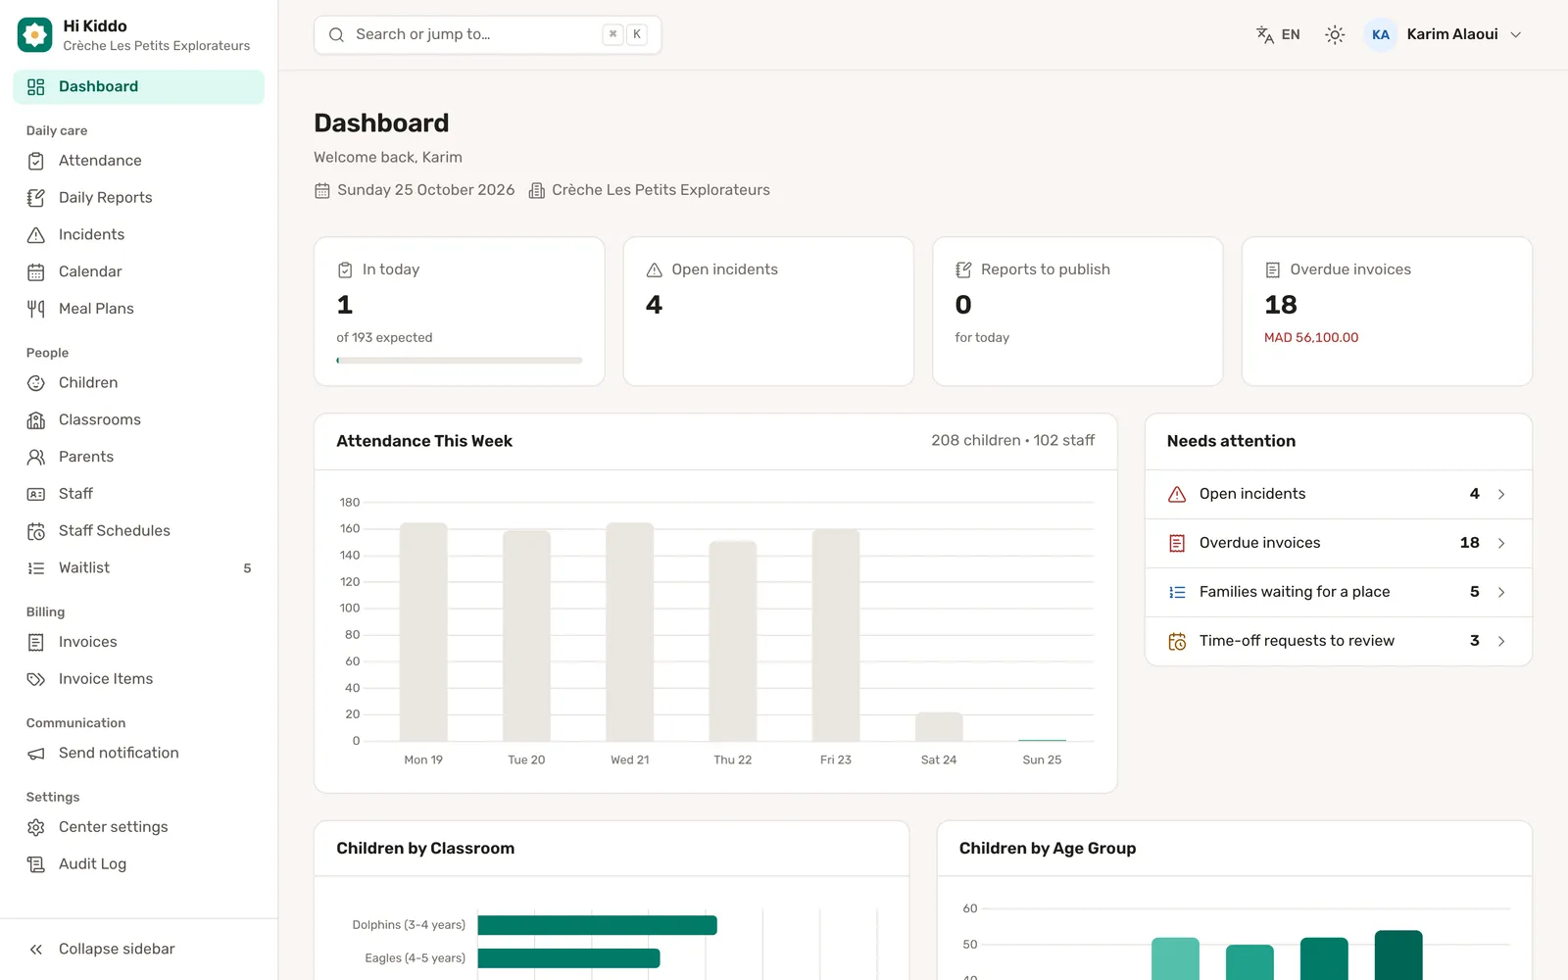Screen dimensions: 1568x980
Task: Click the Classrooms building icon
Action: (36, 420)
